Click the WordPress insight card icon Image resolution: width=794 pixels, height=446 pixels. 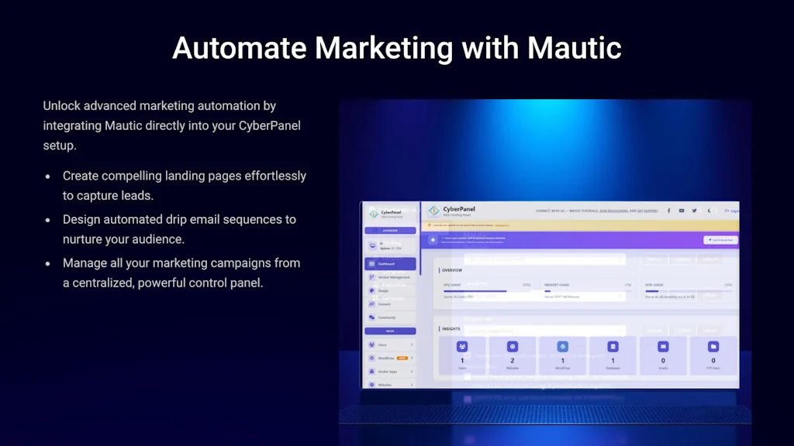tap(563, 346)
